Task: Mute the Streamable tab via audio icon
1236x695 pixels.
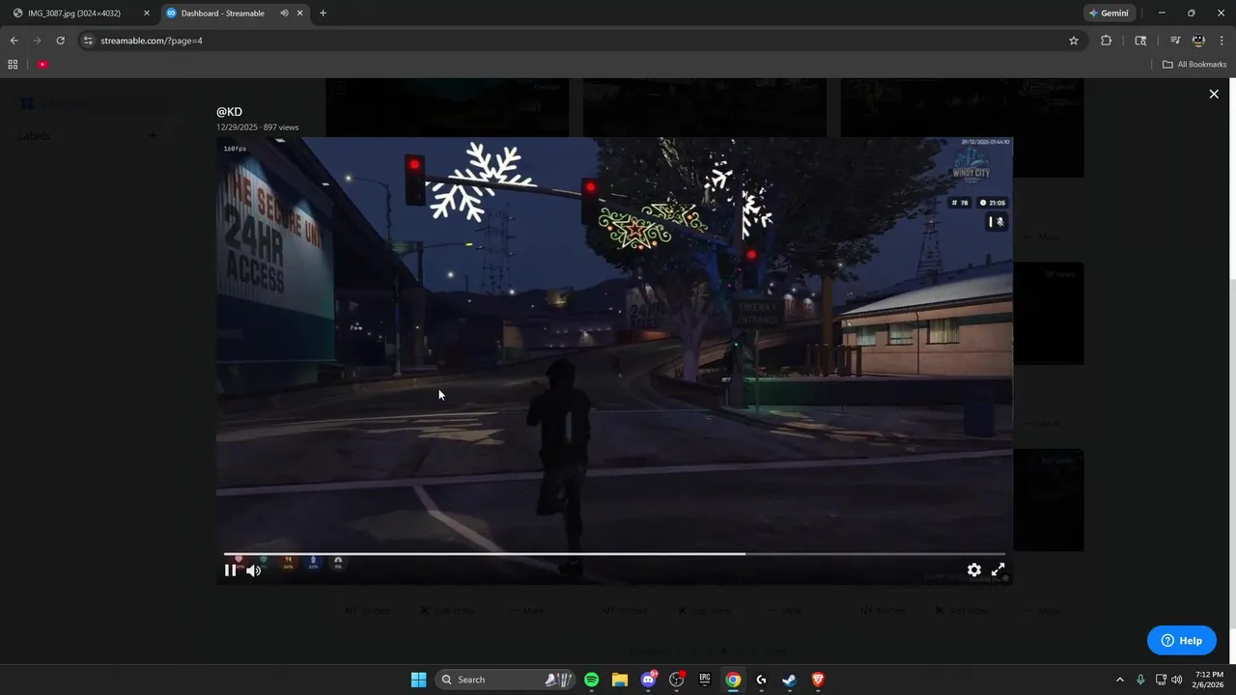Action: point(285,14)
